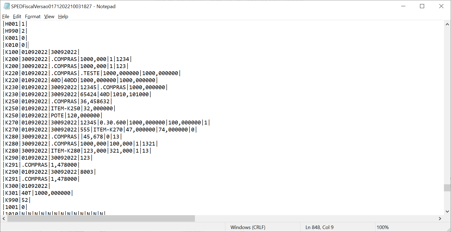
Task: Click the Windows (CRLF) status bar section
Action: (x=248, y=227)
